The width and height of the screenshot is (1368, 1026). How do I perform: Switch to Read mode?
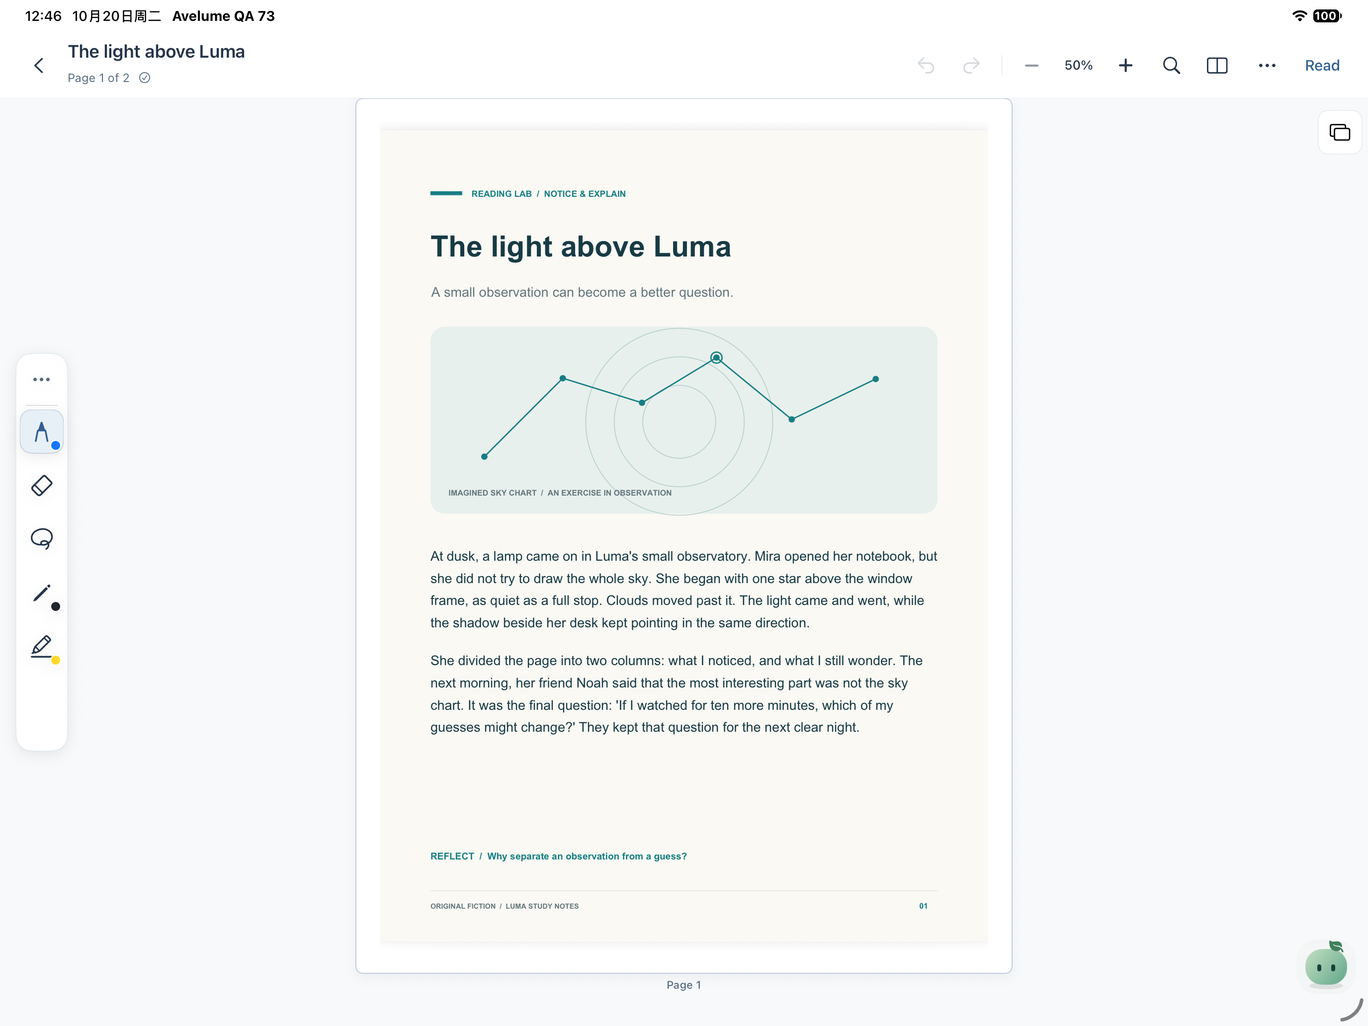[x=1322, y=66]
